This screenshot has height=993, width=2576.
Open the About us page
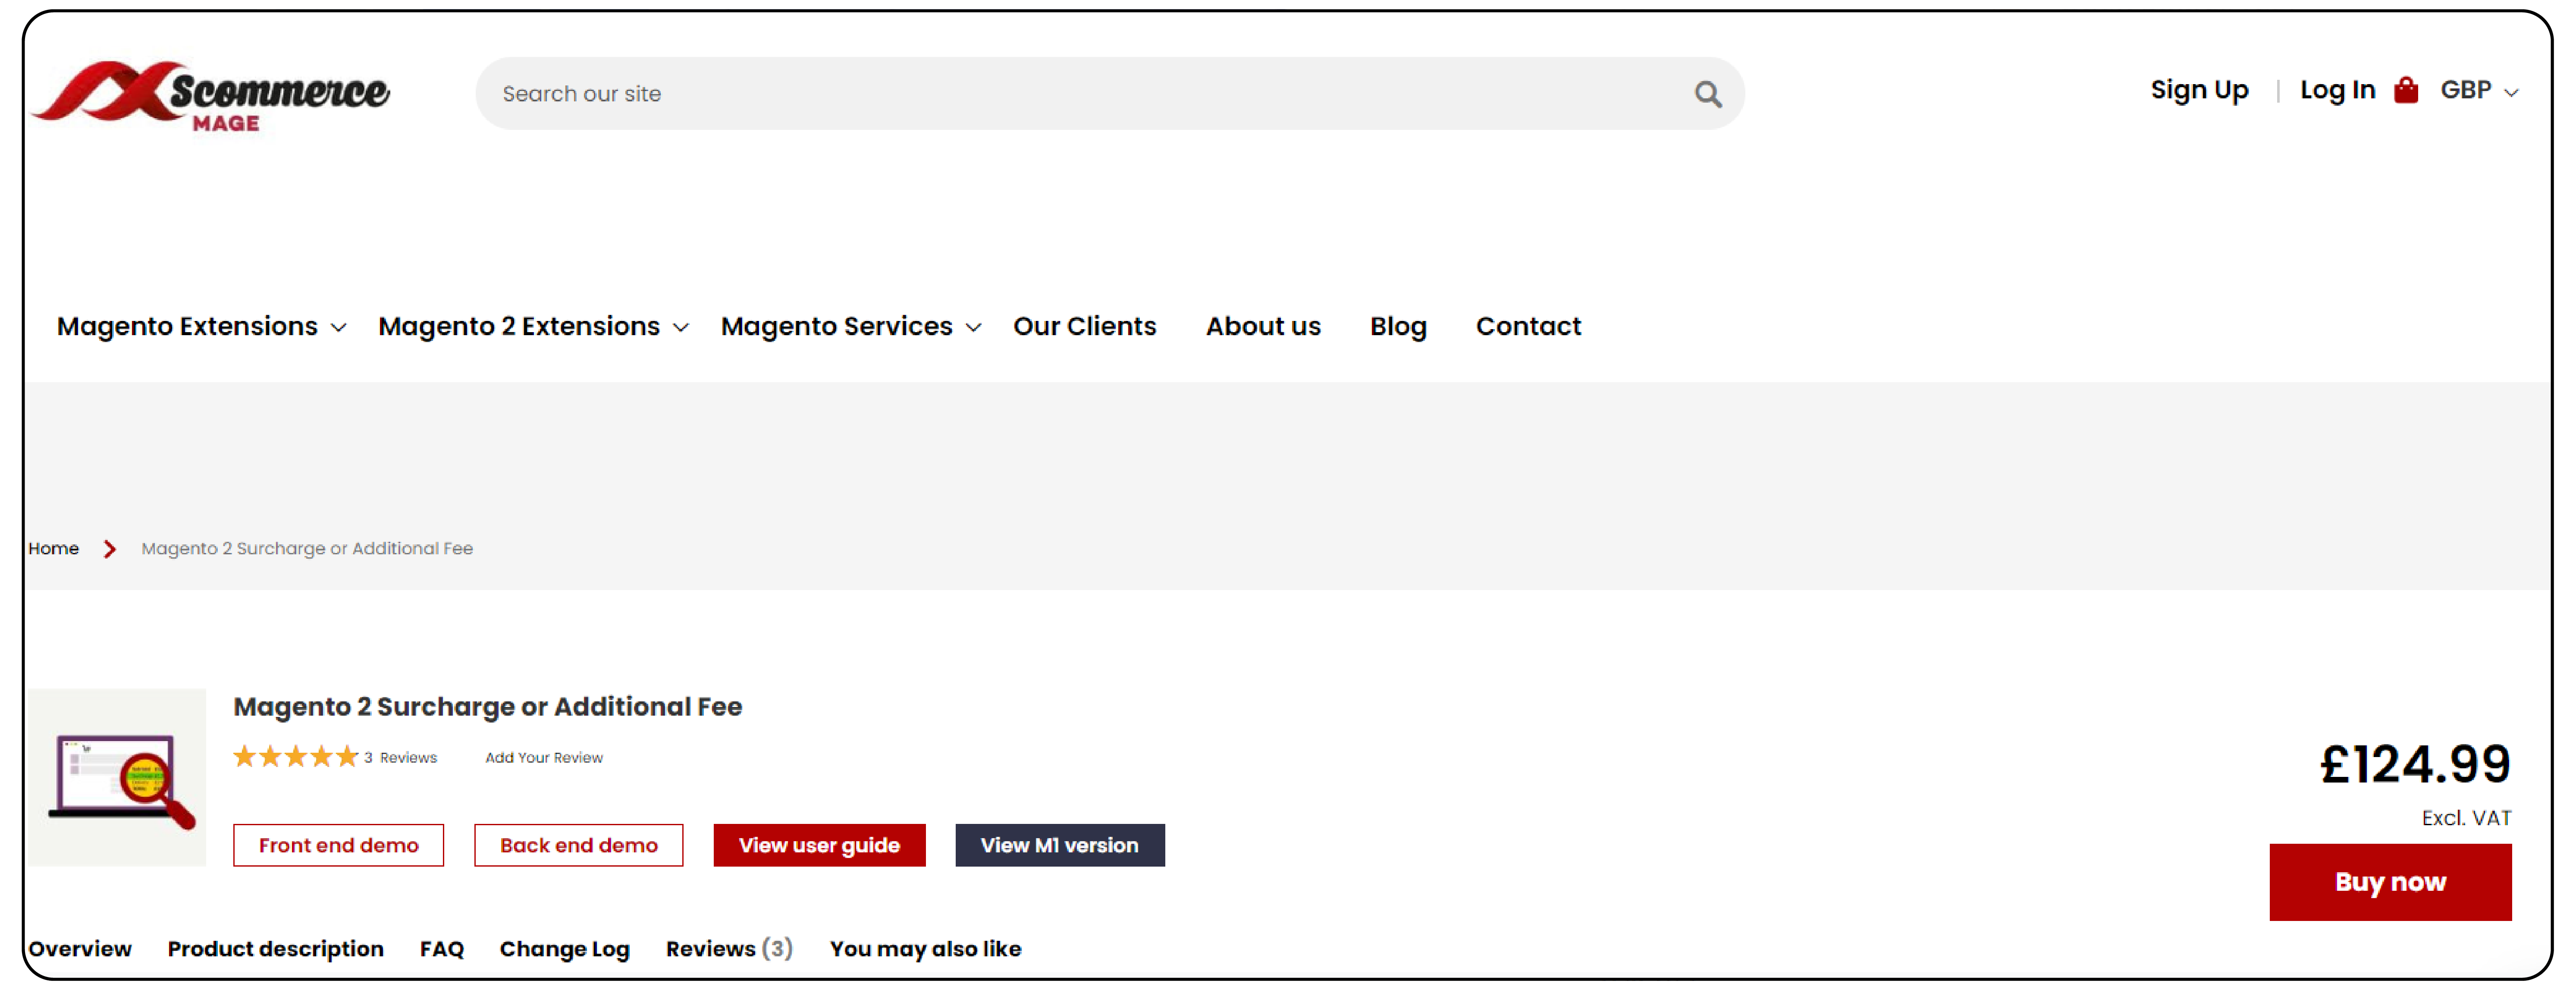tap(1263, 326)
